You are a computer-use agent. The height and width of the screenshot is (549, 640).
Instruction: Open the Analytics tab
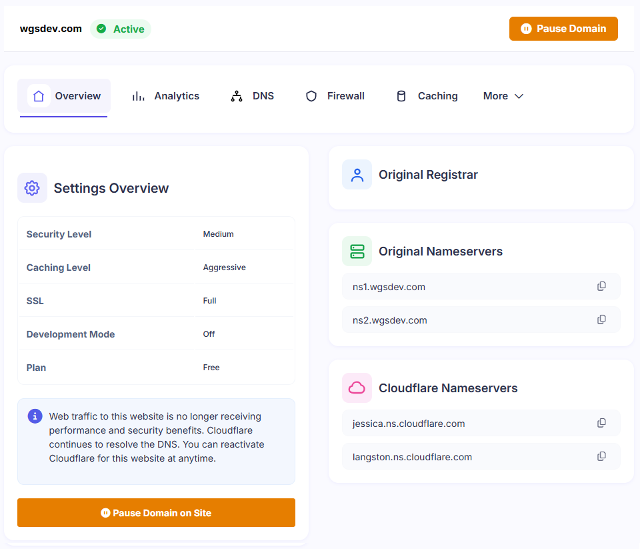click(x=165, y=96)
